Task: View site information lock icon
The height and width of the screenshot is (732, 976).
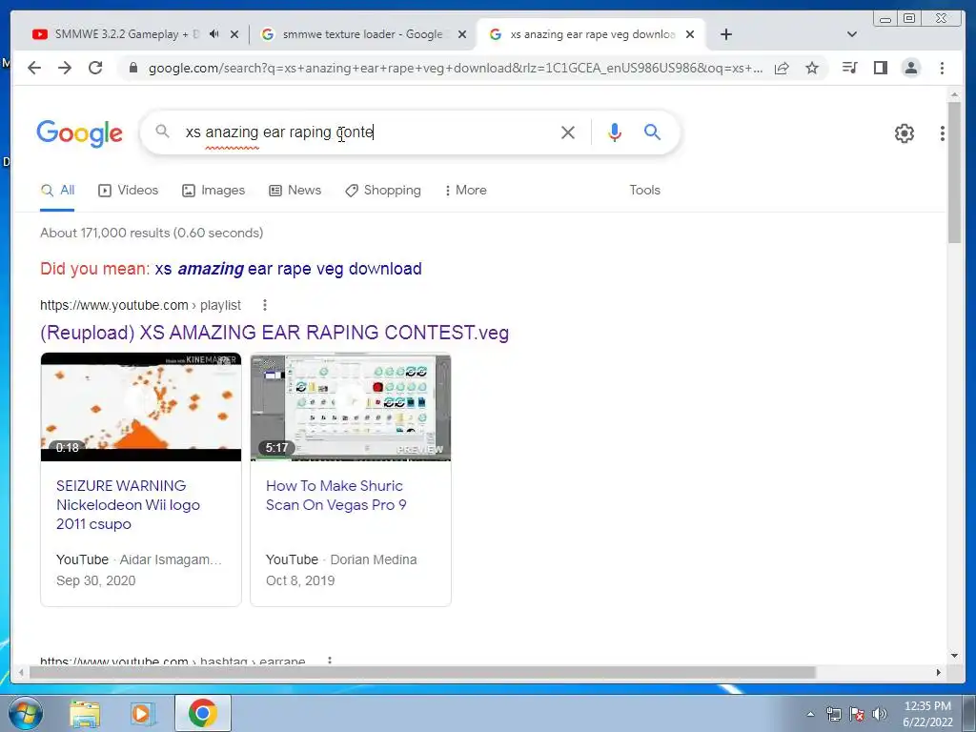Action: (132, 68)
